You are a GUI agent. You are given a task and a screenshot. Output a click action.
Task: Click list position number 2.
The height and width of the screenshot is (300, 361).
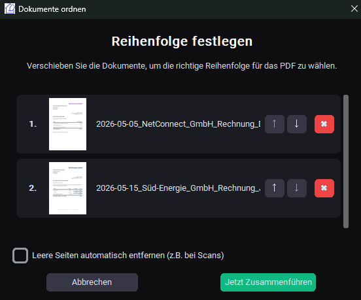tap(33, 188)
